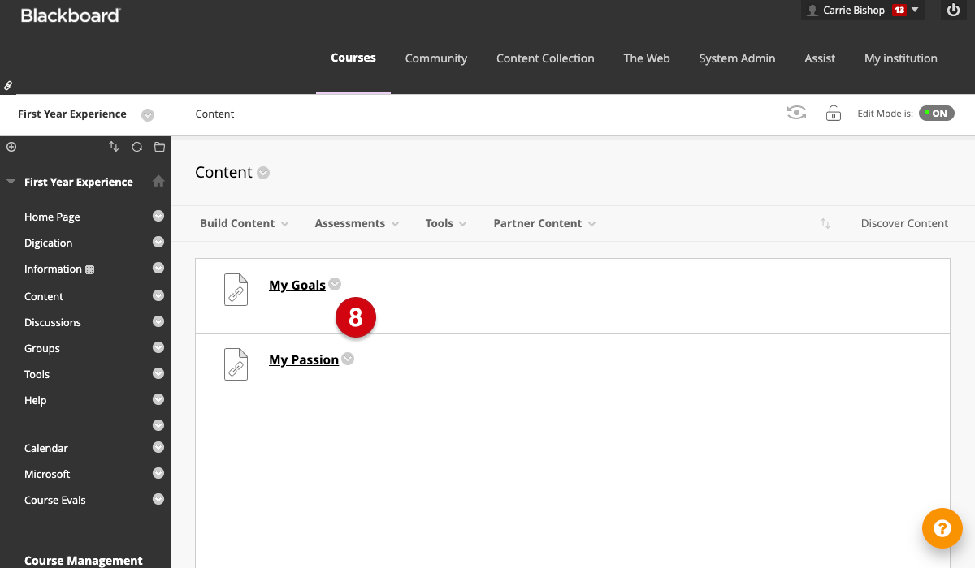The width and height of the screenshot is (975, 568).
Task: Open course menu in new window via folder icon
Action: [159, 147]
